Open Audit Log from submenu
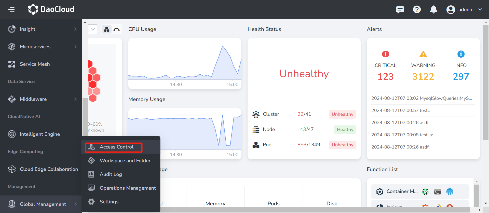 click(x=111, y=174)
